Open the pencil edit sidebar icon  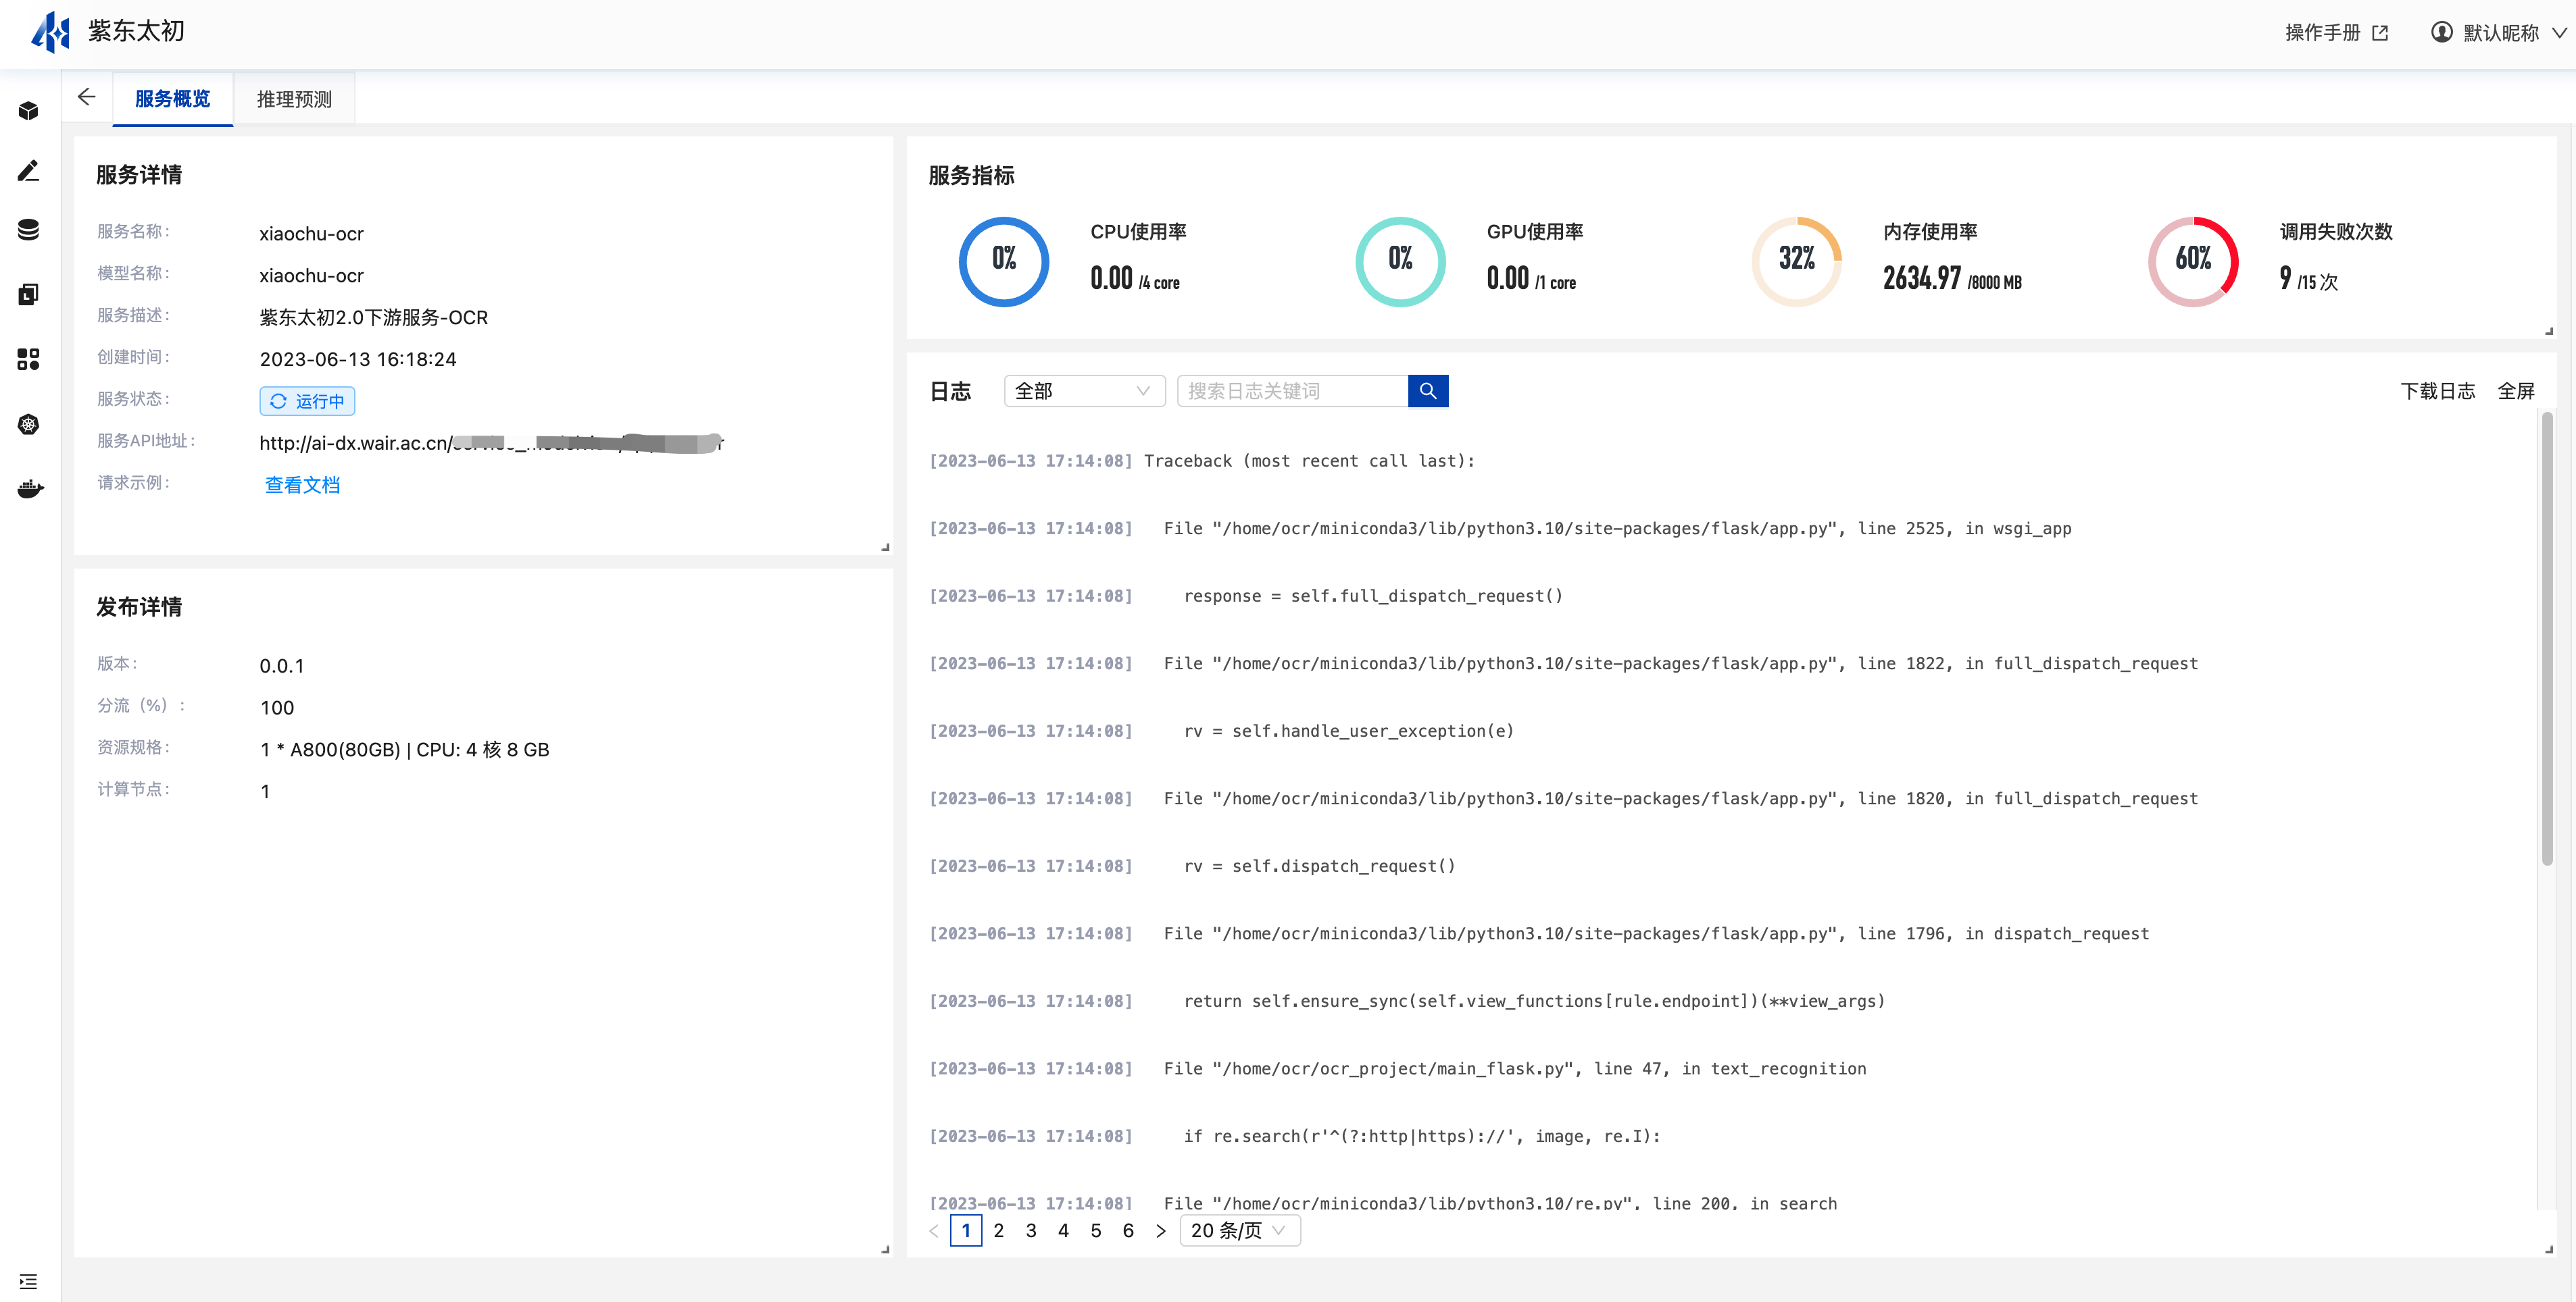[28, 171]
